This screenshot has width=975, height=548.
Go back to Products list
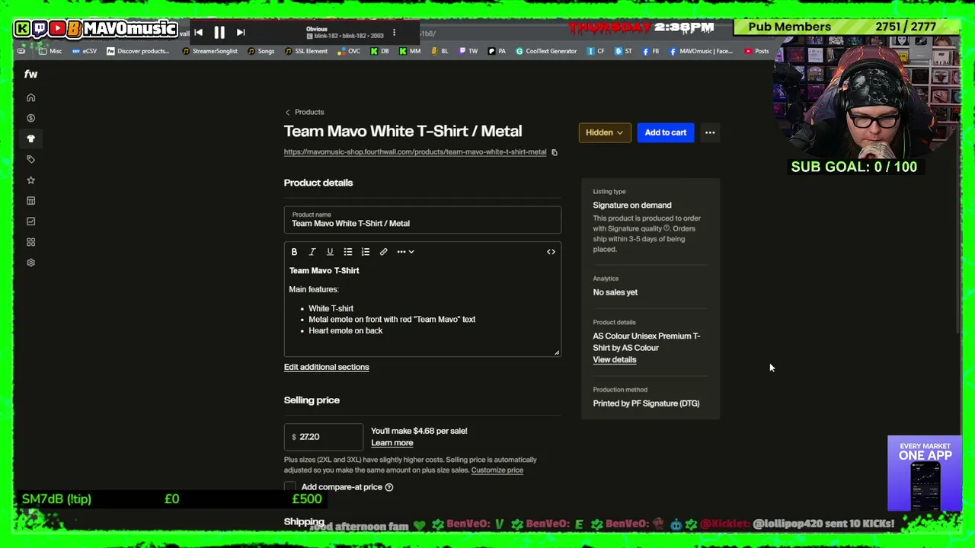[305, 112]
